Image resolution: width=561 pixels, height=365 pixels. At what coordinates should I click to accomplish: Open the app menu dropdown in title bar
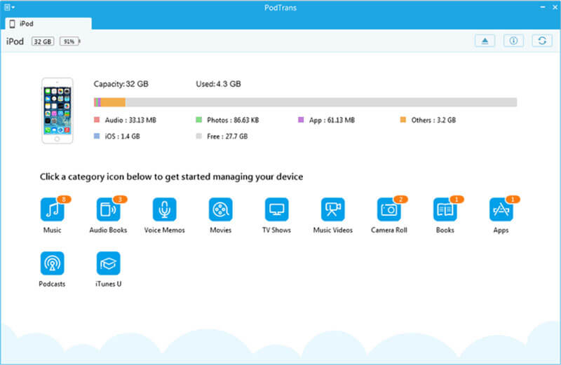pyautogui.click(x=8, y=6)
